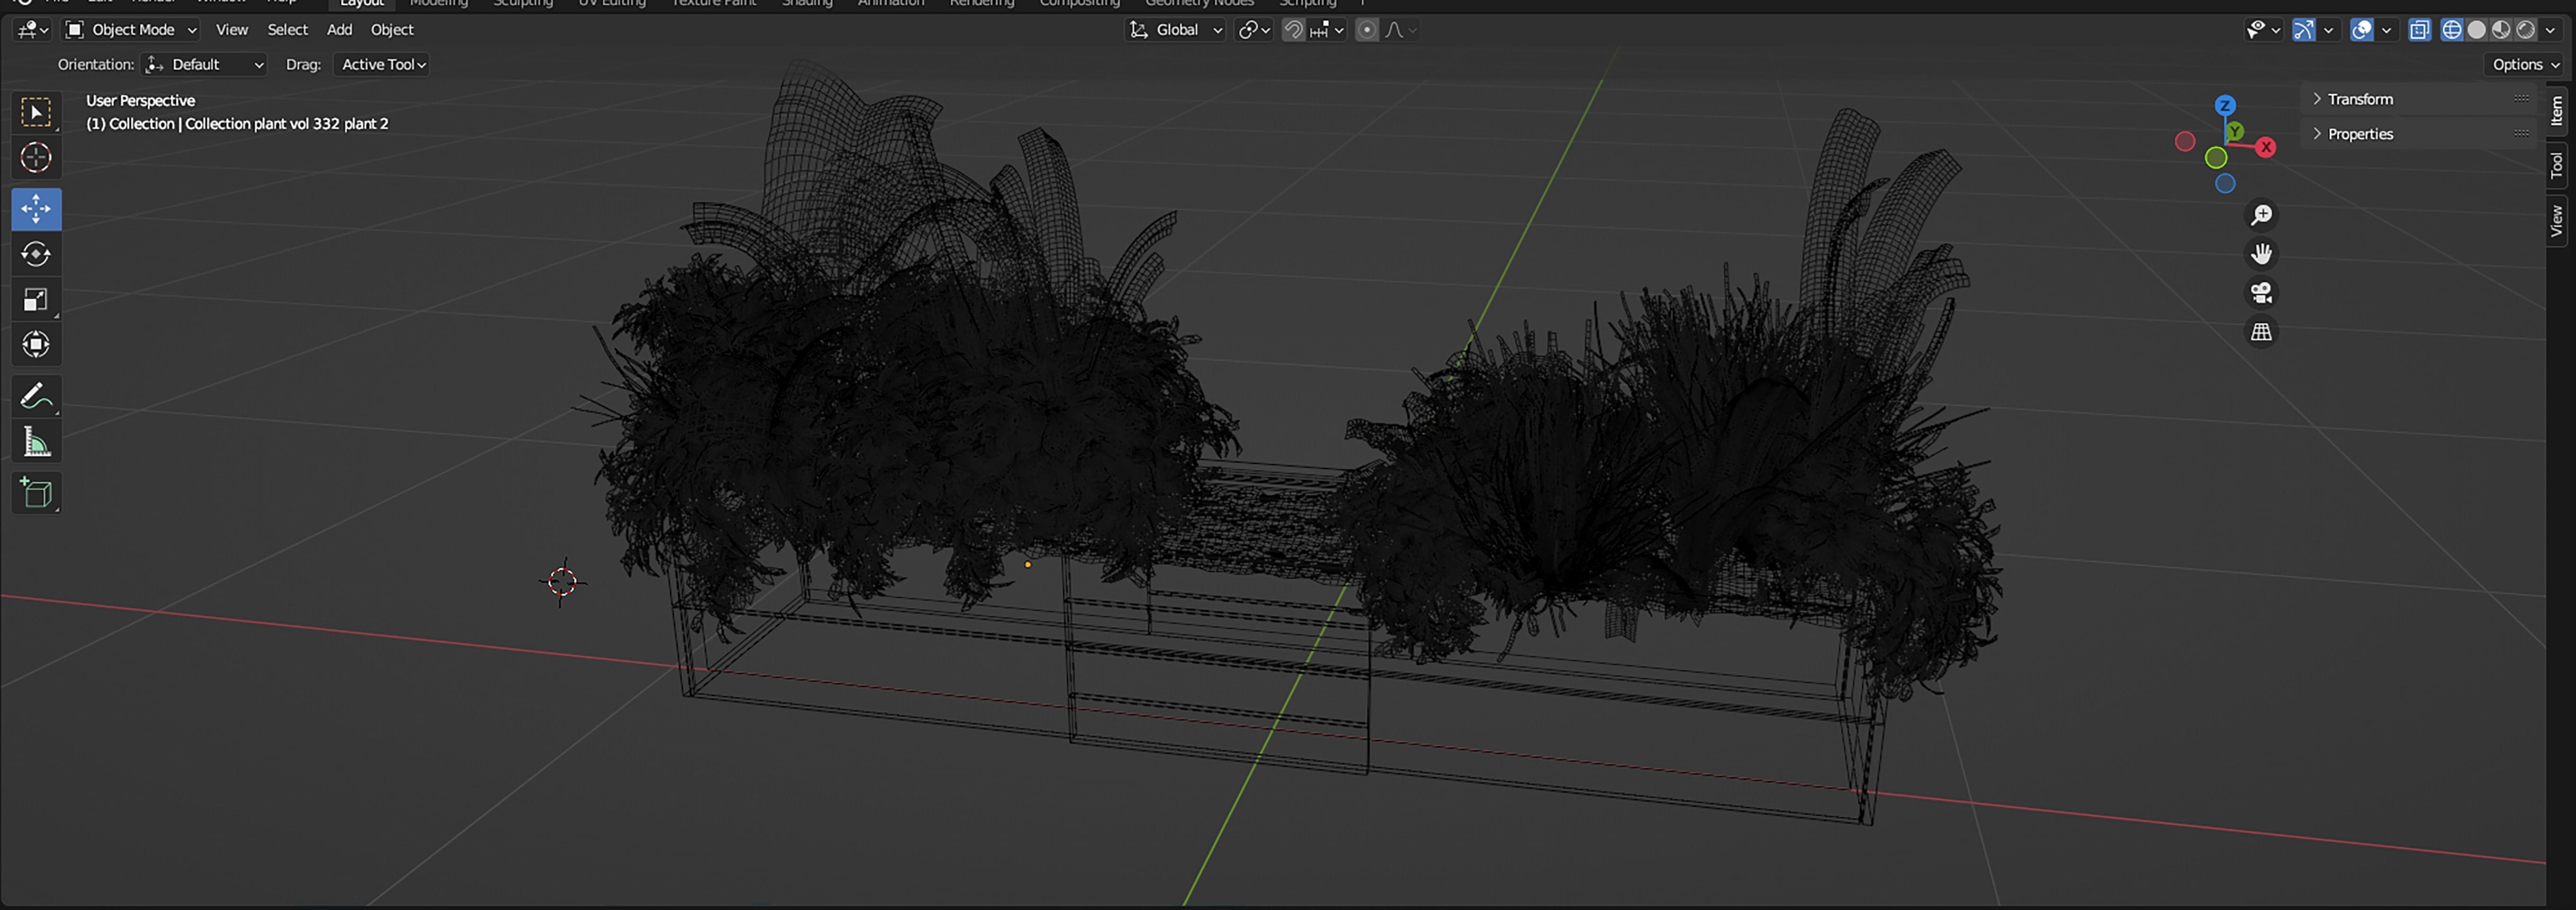Open Drag Active Tool dropdown
2576x910 pixels.
click(x=383, y=65)
